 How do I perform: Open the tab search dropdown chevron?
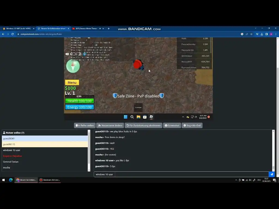pyautogui.click(x=256, y=28)
